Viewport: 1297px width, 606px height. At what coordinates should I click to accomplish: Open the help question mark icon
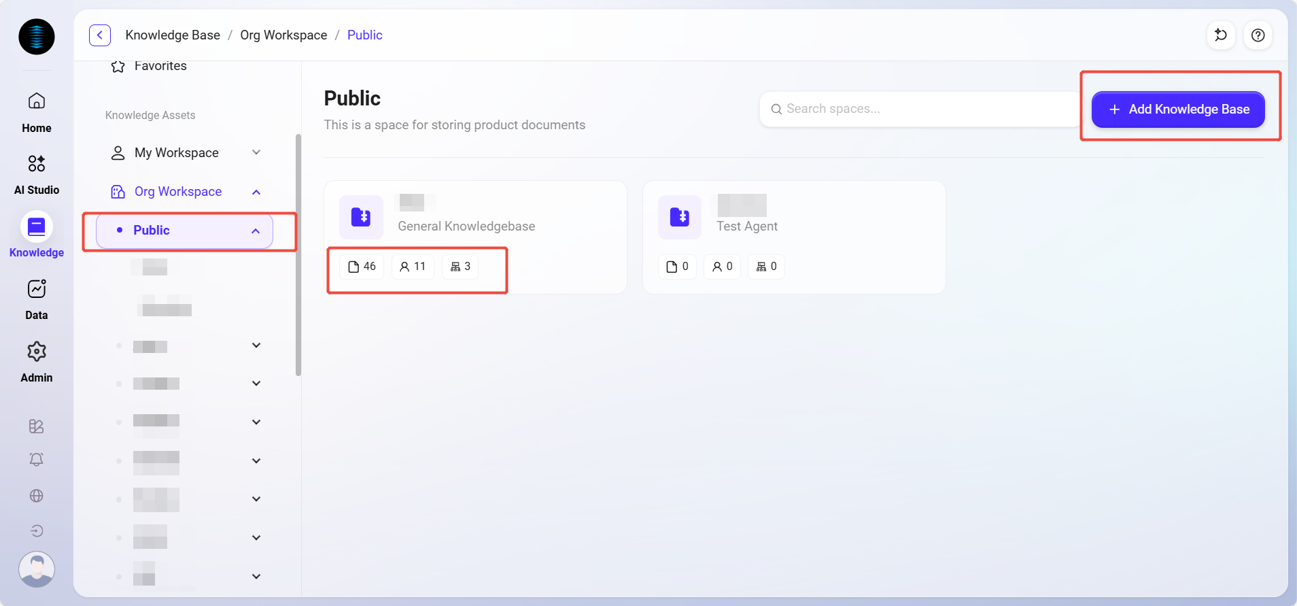[x=1258, y=35]
